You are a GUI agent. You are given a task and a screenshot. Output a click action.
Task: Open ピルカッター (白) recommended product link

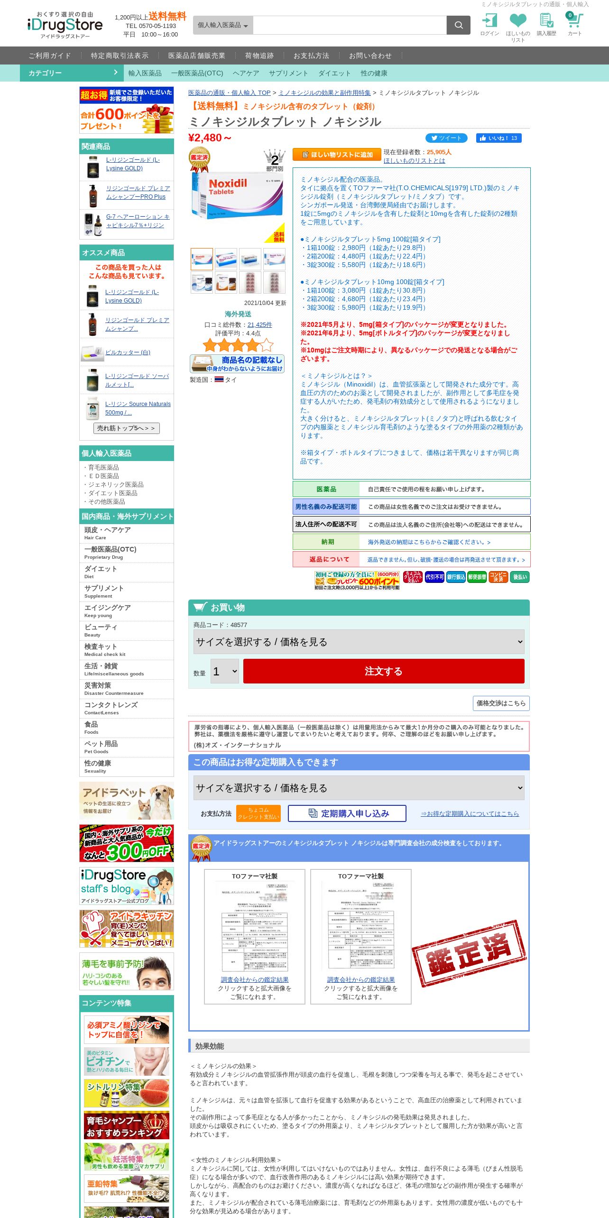(128, 352)
